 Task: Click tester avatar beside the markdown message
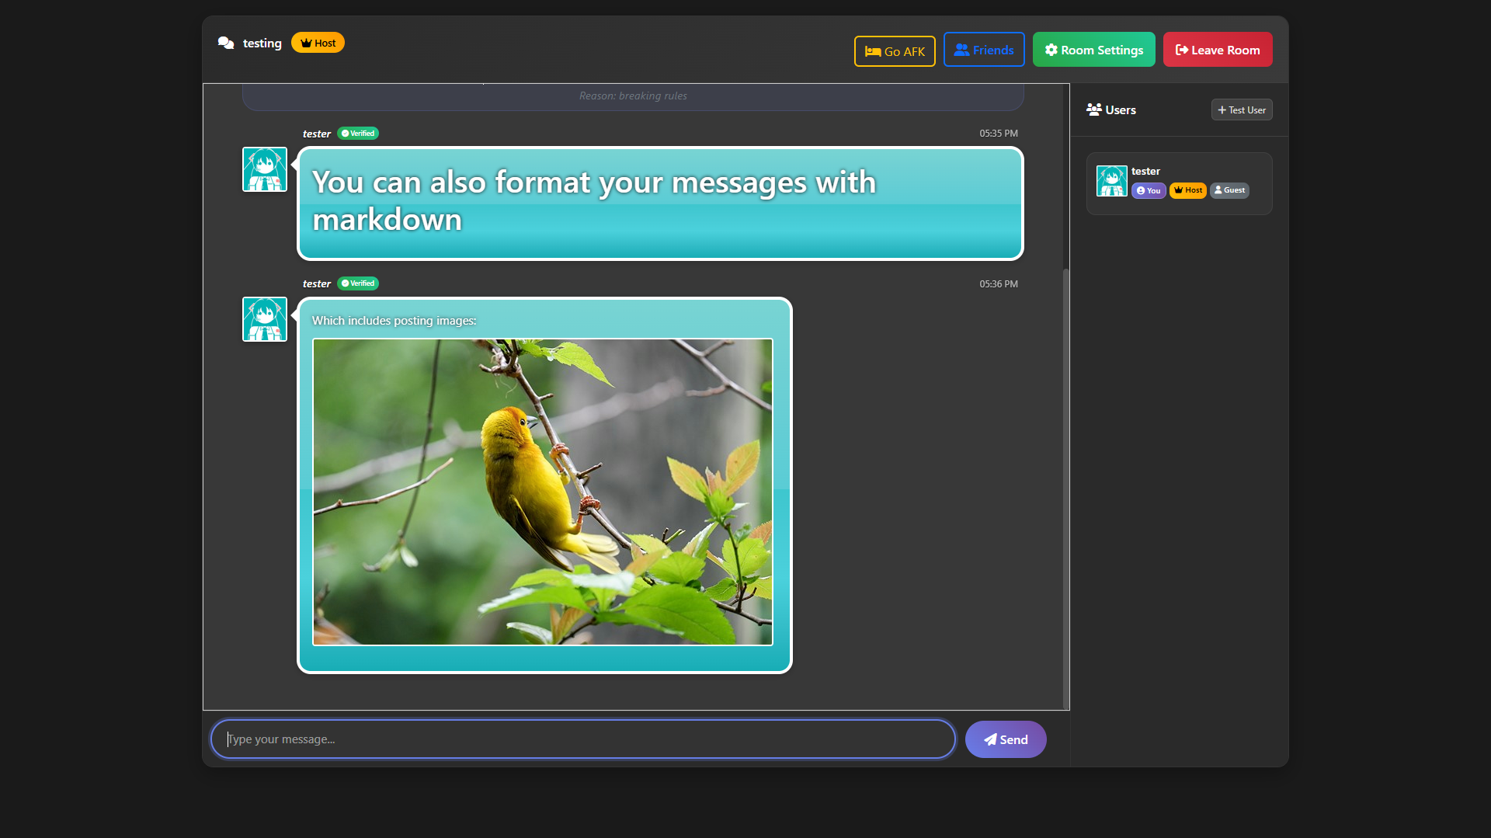pos(265,169)
